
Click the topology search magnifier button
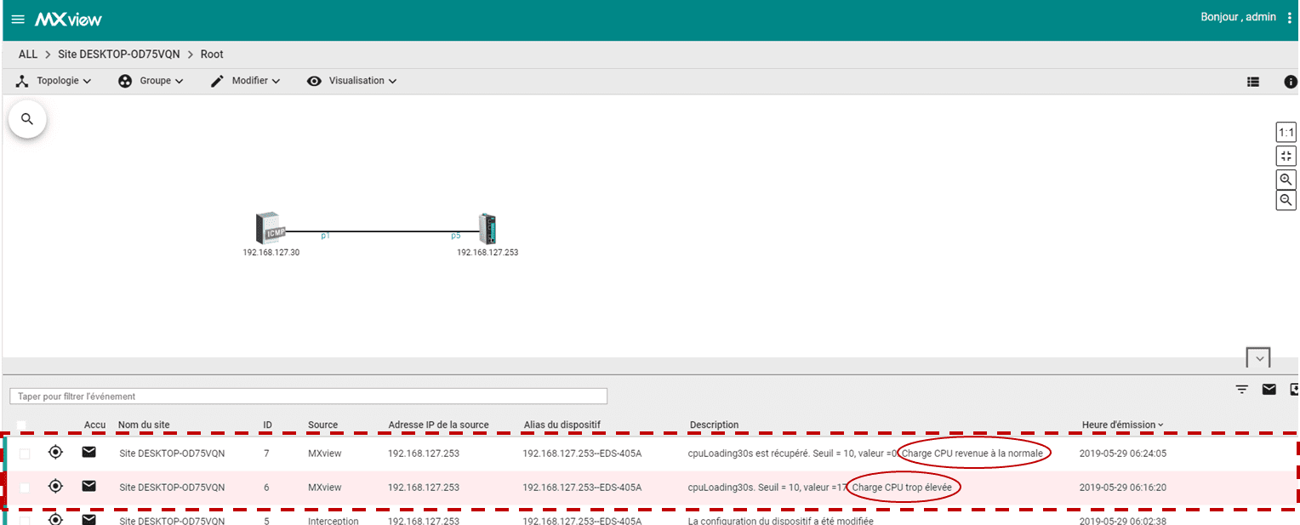[x=27, y=120]
